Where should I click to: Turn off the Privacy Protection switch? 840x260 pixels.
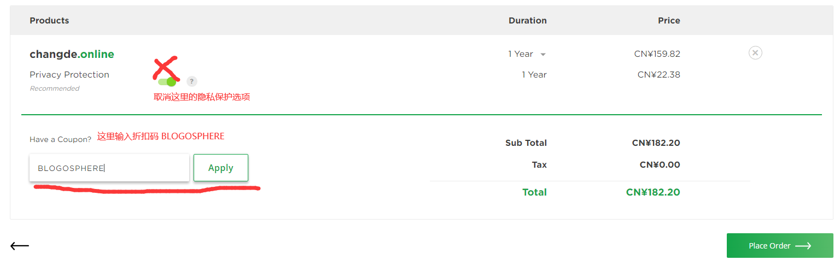tap(167, 82)
